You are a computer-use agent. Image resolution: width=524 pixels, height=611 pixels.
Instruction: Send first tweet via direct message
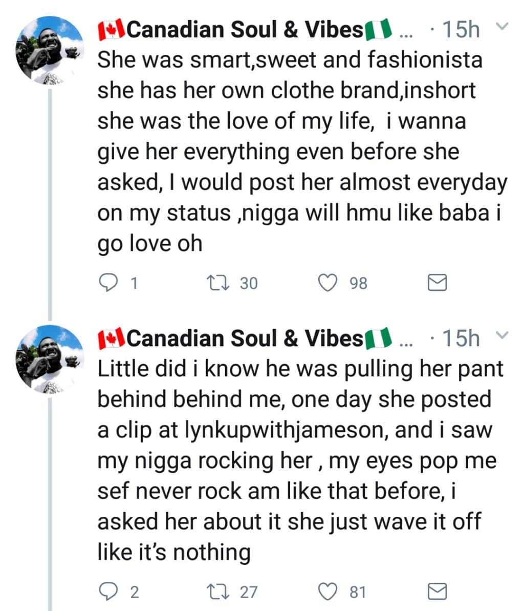tap(436, 283)
